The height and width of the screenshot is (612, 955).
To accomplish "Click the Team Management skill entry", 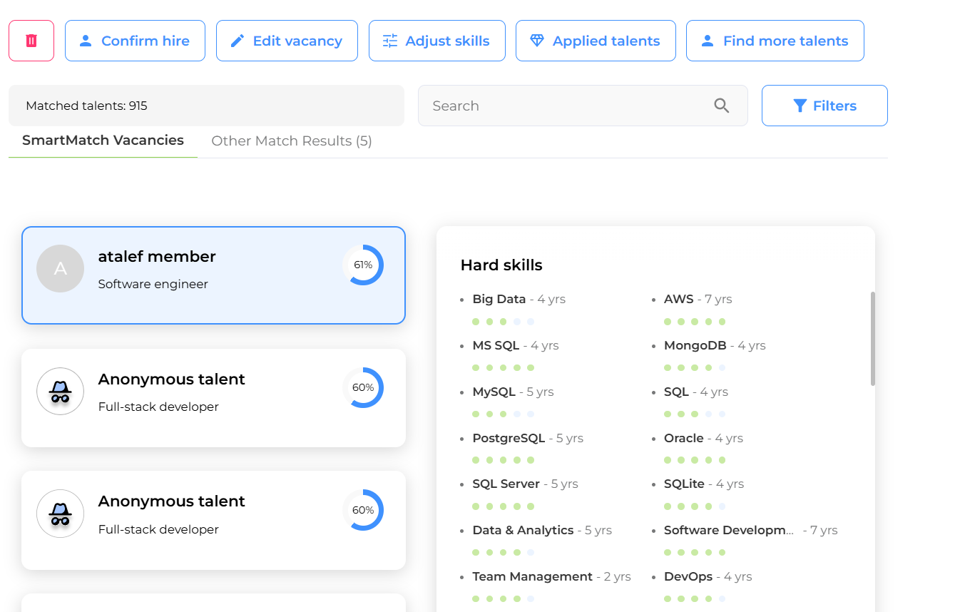I will coord(551,576).
